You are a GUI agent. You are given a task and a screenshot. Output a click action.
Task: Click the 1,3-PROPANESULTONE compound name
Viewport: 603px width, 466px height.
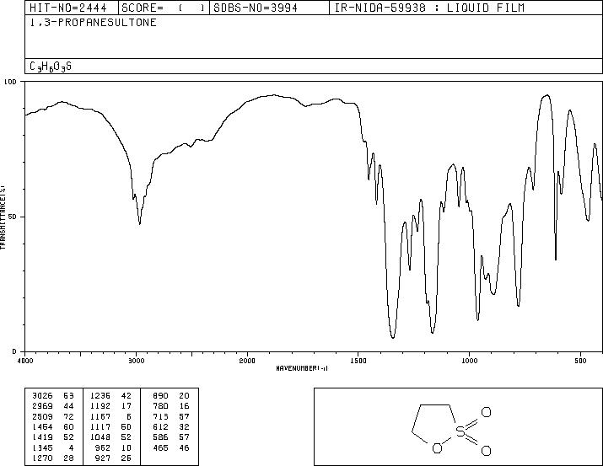(93, 23)
